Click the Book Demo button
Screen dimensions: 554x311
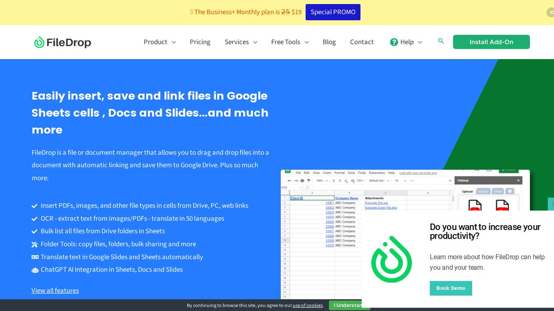451,288
